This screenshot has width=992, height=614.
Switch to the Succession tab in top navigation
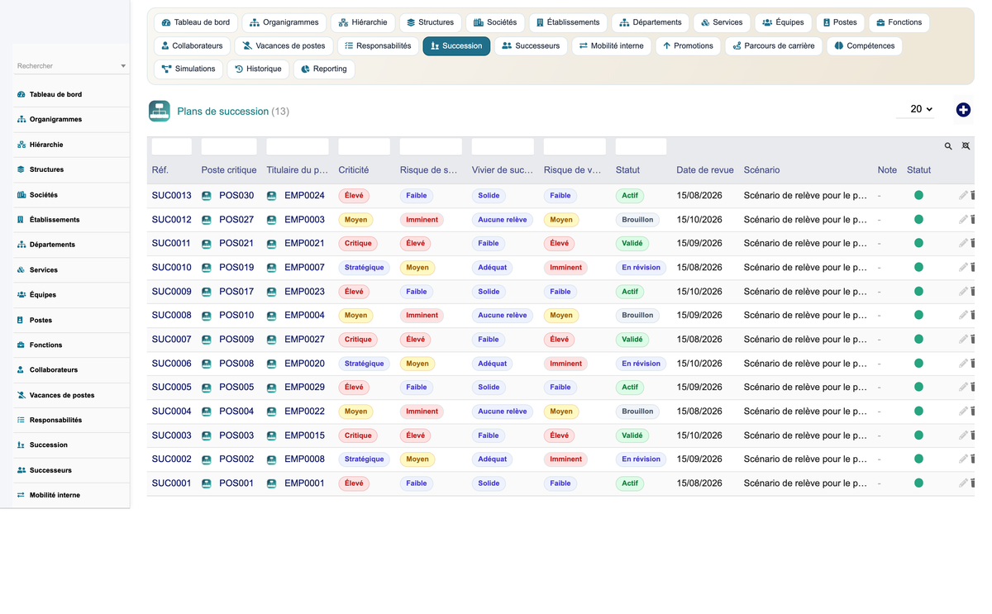pyautogui.click(x=456, y=45)
